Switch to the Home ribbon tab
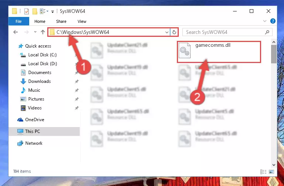Image resolution: width=284 pixels, height=186 pixels. (40, 21)
